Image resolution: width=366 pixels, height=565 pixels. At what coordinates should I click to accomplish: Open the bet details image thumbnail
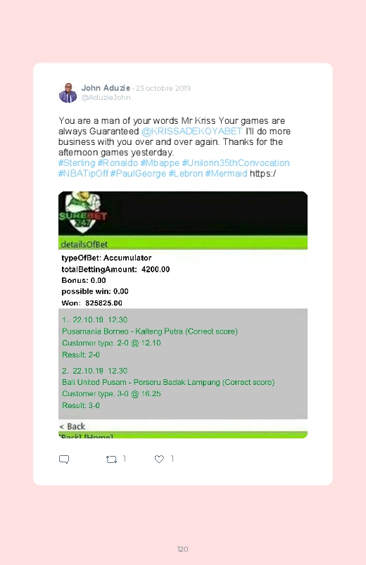pyautogui.click(x=183, y=315)
